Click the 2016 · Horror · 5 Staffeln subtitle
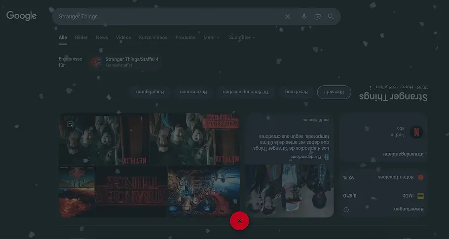 (402, 87)
